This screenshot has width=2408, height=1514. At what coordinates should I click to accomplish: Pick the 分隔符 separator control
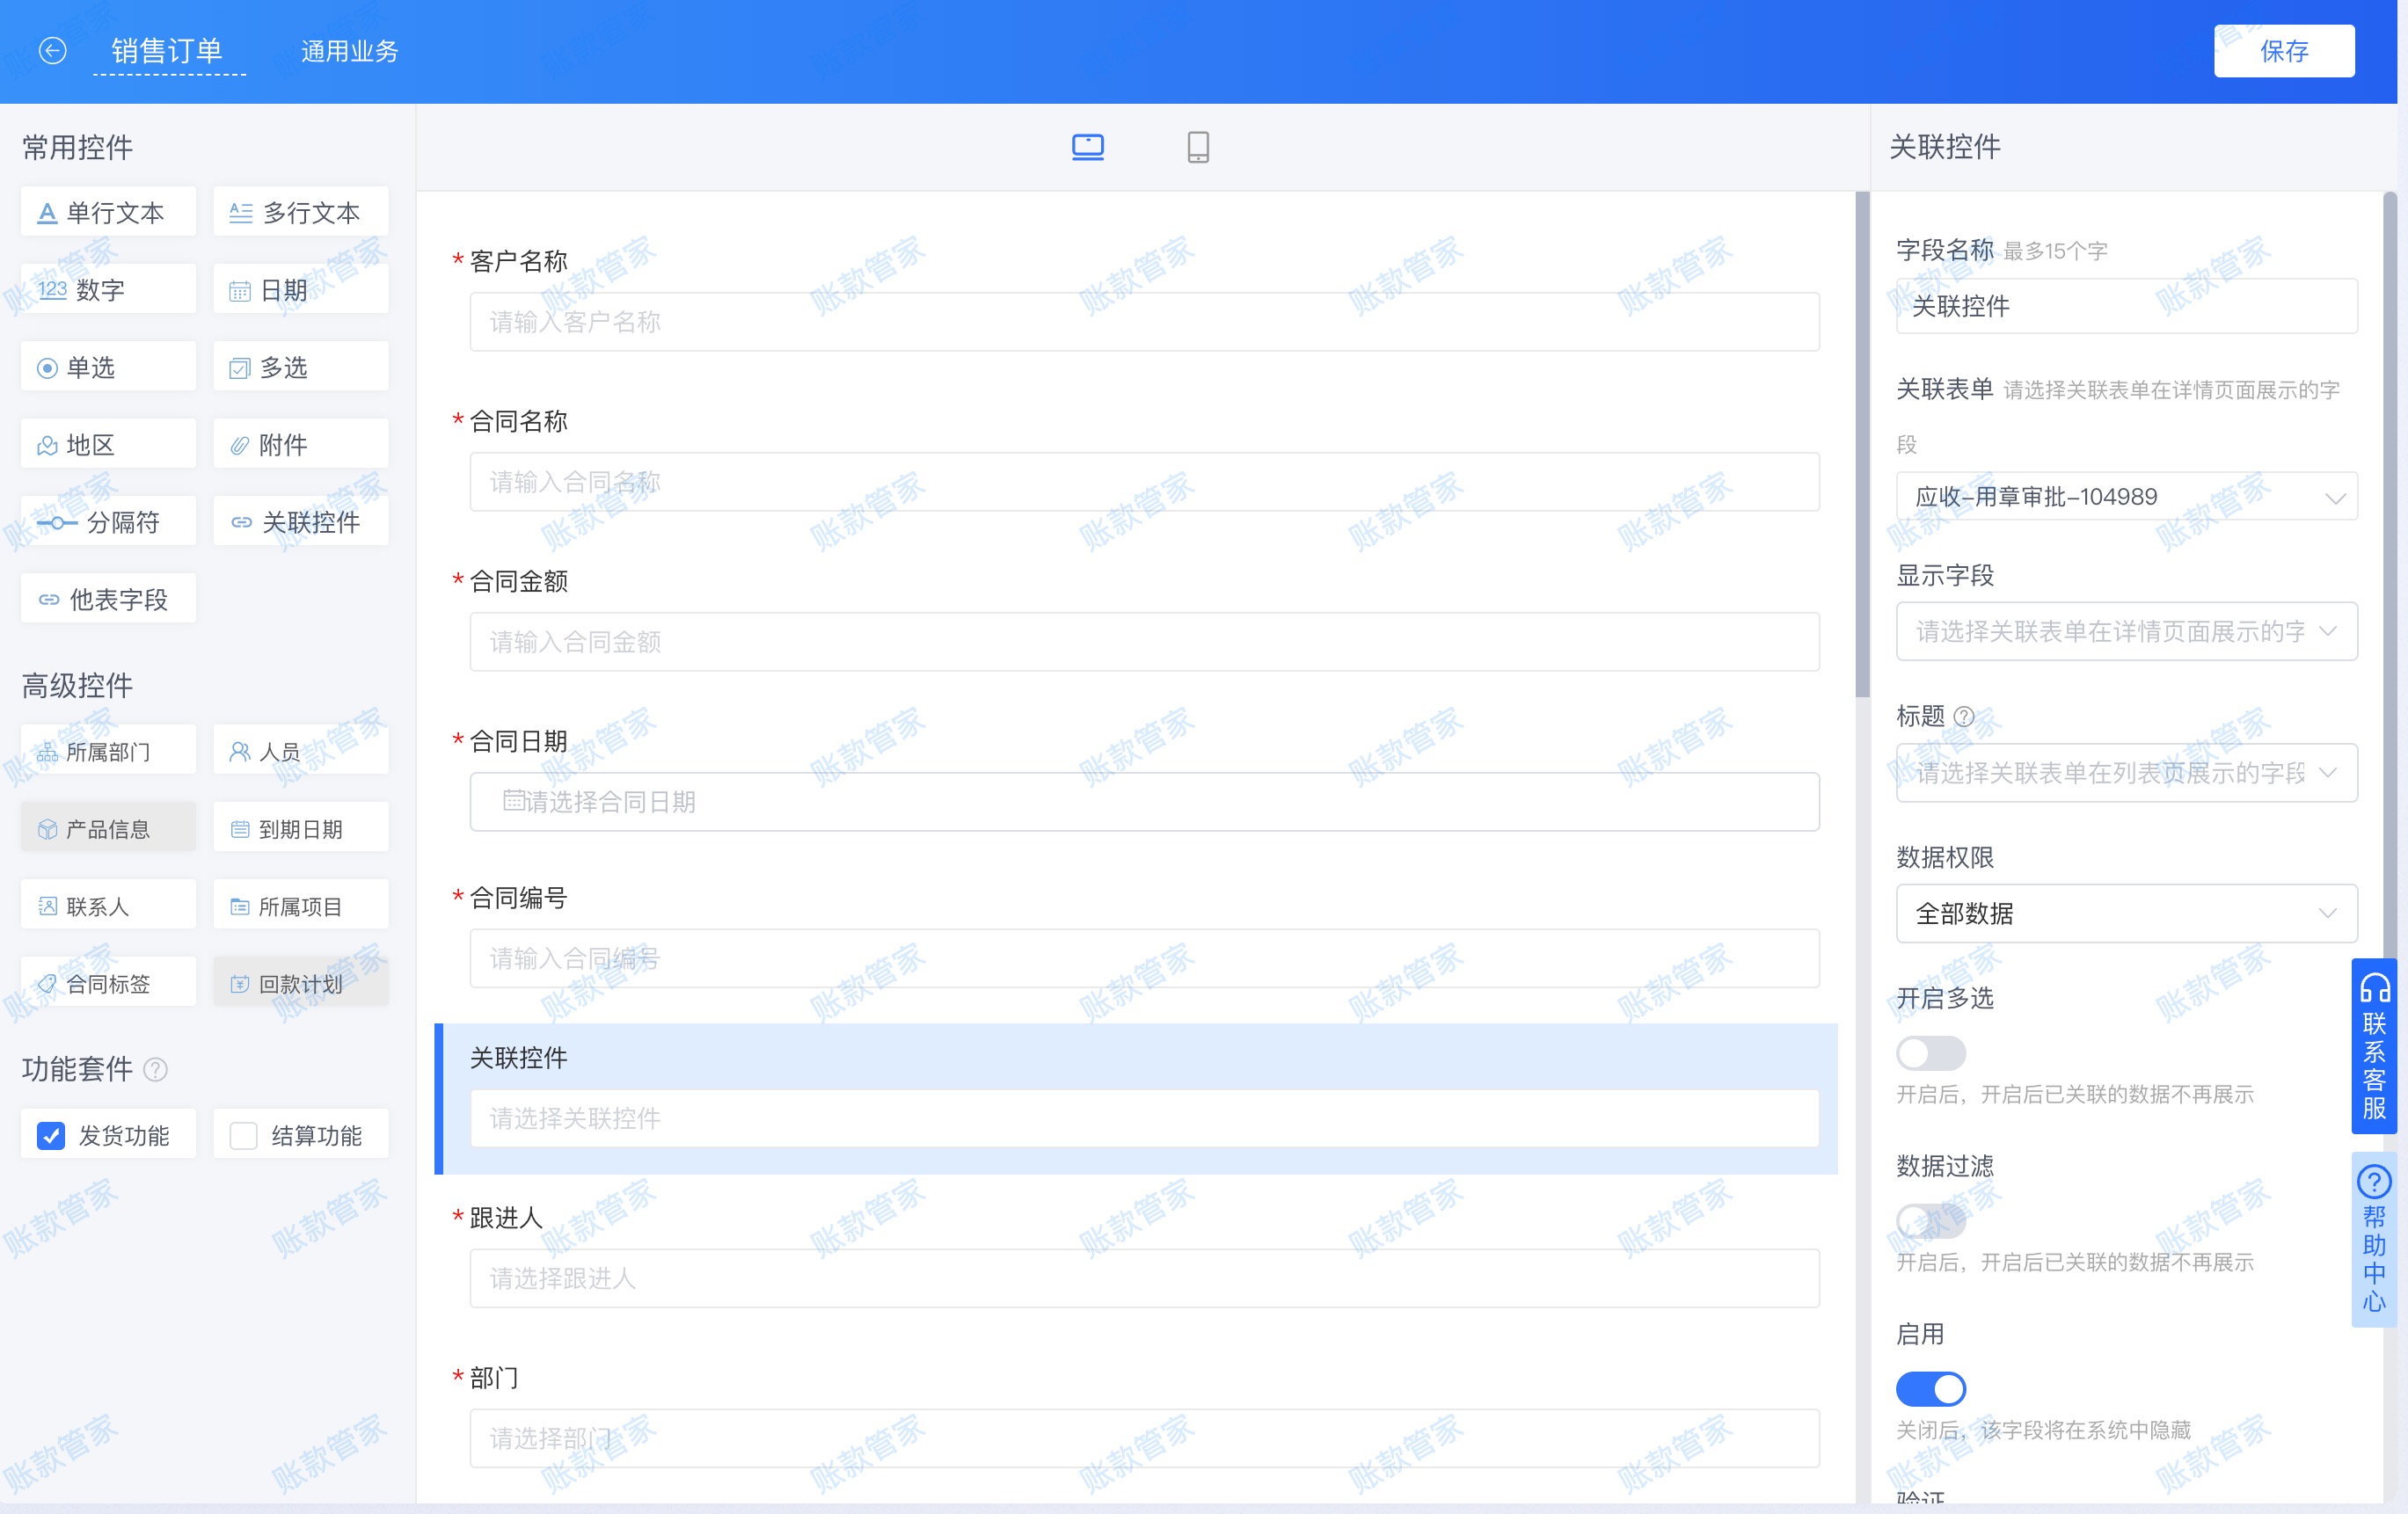coord(107,520)
